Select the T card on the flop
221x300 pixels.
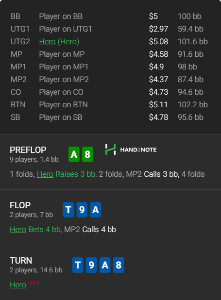click(68, 210)
